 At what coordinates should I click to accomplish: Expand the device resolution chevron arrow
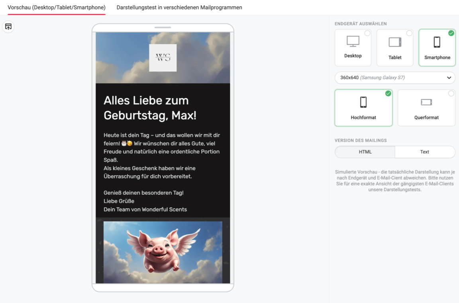pos(449,78)
